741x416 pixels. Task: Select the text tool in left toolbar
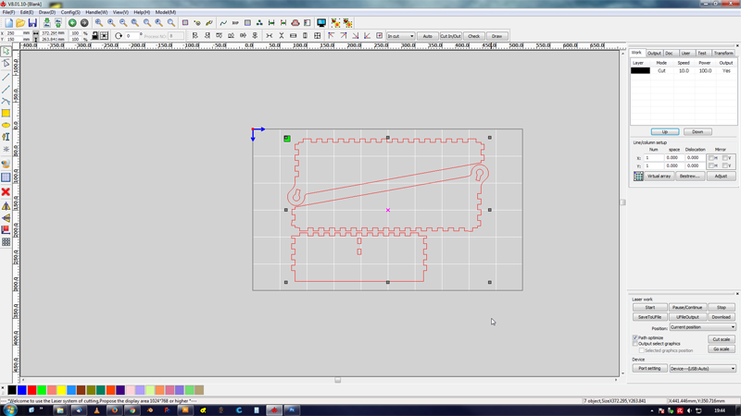6,137
